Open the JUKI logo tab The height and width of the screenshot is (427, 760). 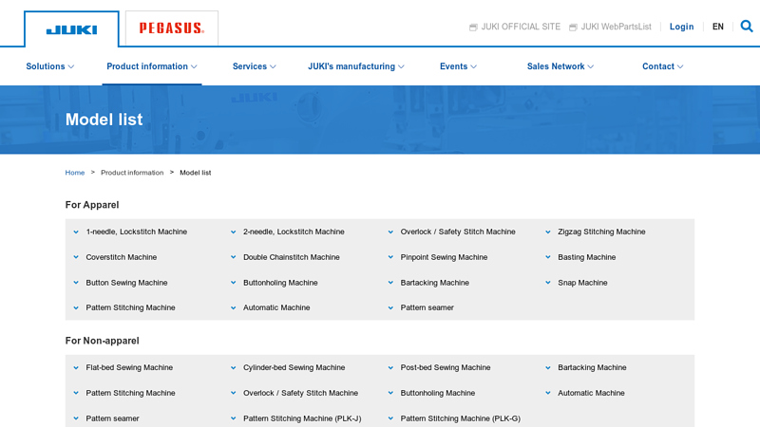71,29
